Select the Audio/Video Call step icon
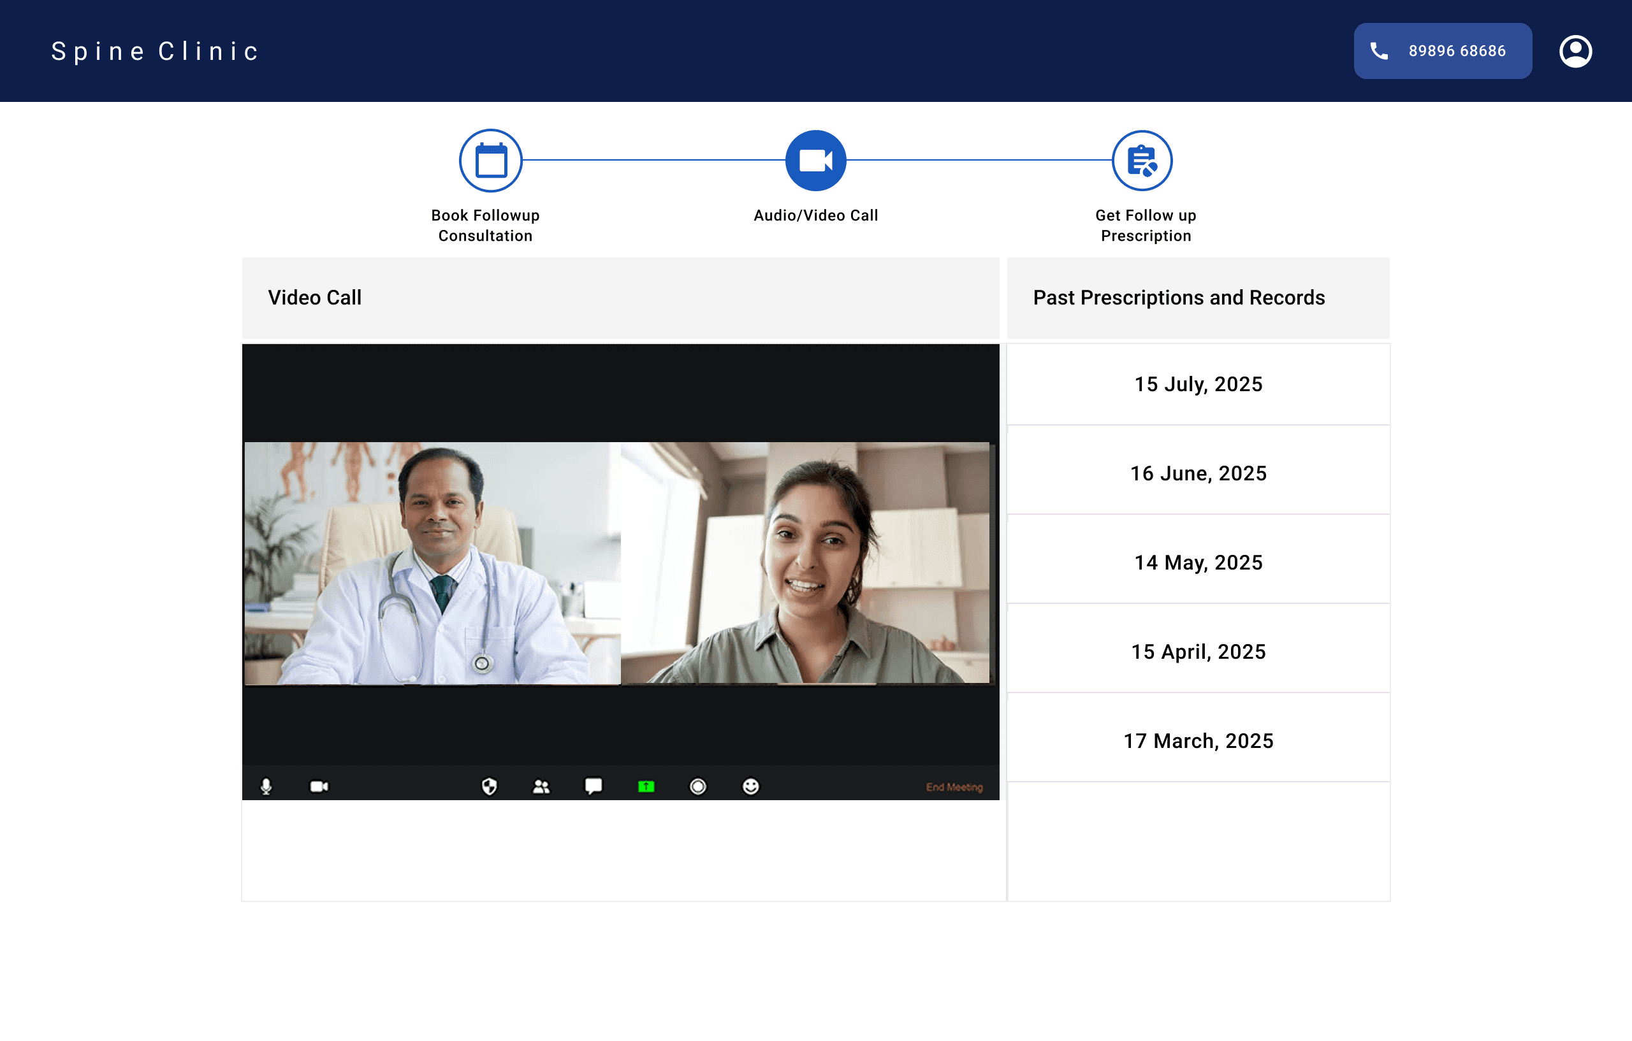 point(815,161)
